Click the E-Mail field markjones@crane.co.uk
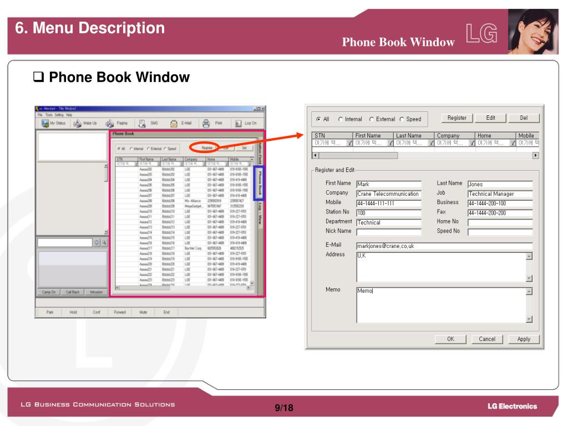This screenshot has height=426, width=568. [444, 246]
